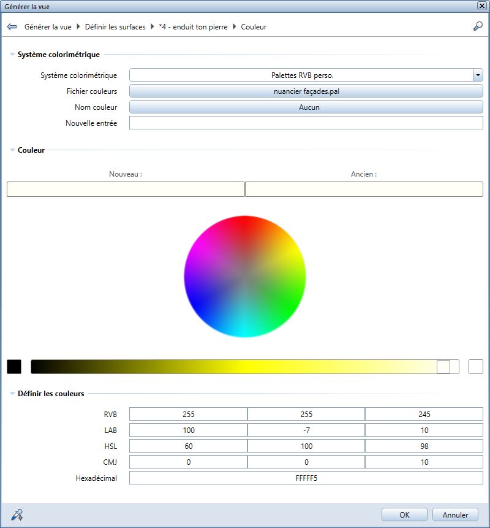
Task: Click the RVB red value field 255
Action: pos(188,414)
